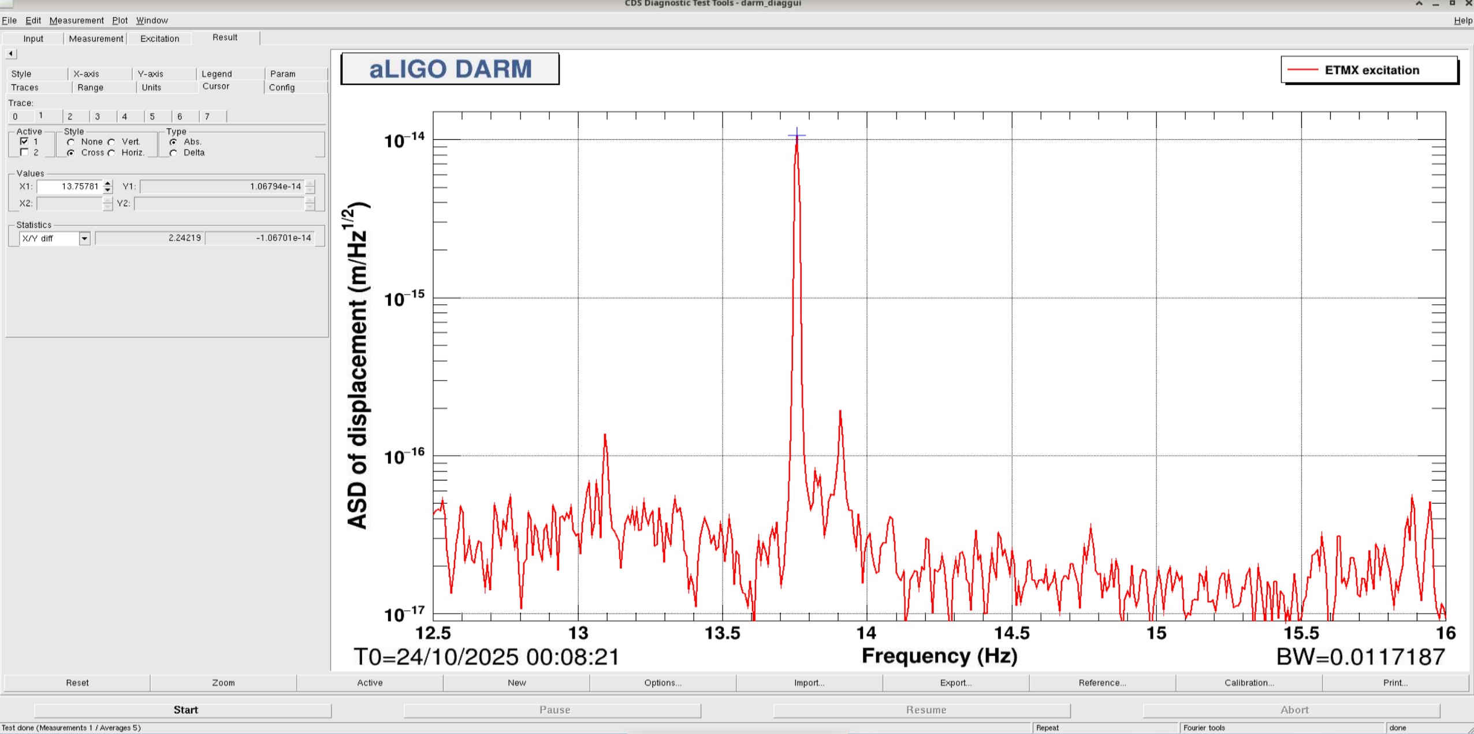Select Delta cursor type
Screen dimensions: 1474x734
(173, 153)
